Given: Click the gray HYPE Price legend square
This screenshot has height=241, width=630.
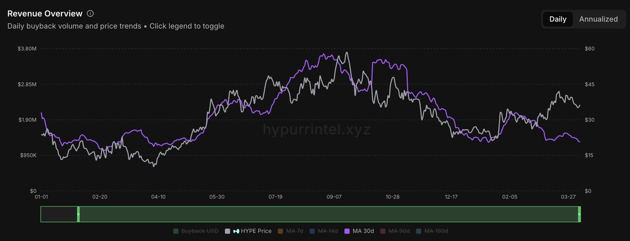Looking at the screenshot, I should (227, 231).
